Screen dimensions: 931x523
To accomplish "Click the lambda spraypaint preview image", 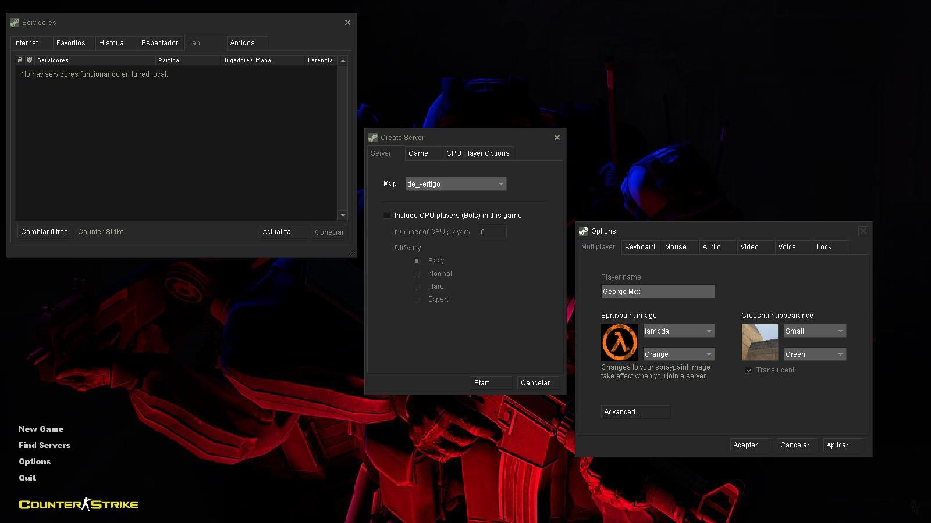I will 619,342.
